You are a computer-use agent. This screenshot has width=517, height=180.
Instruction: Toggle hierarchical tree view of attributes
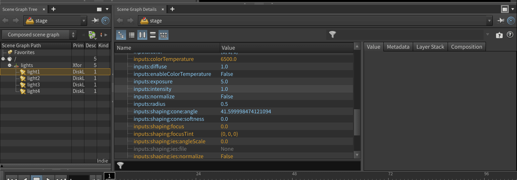[121, 35]
